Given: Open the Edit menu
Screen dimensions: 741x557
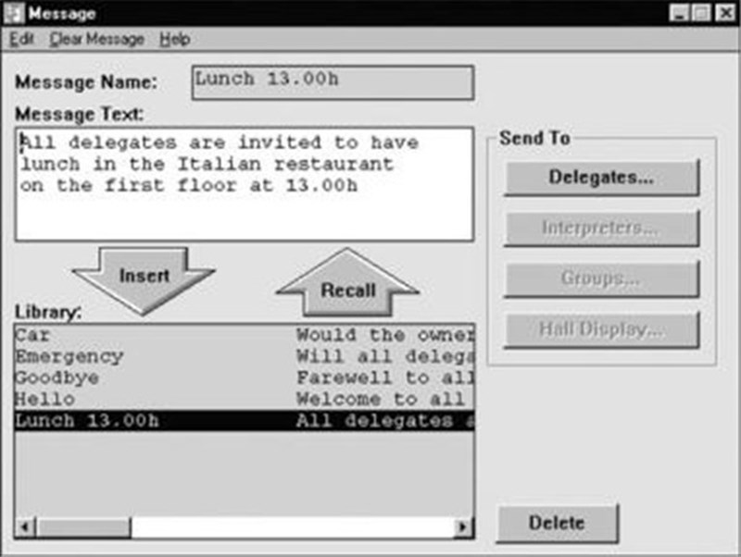Looking at the screenshot, I should pyautogui.click(x=21, y=39).
